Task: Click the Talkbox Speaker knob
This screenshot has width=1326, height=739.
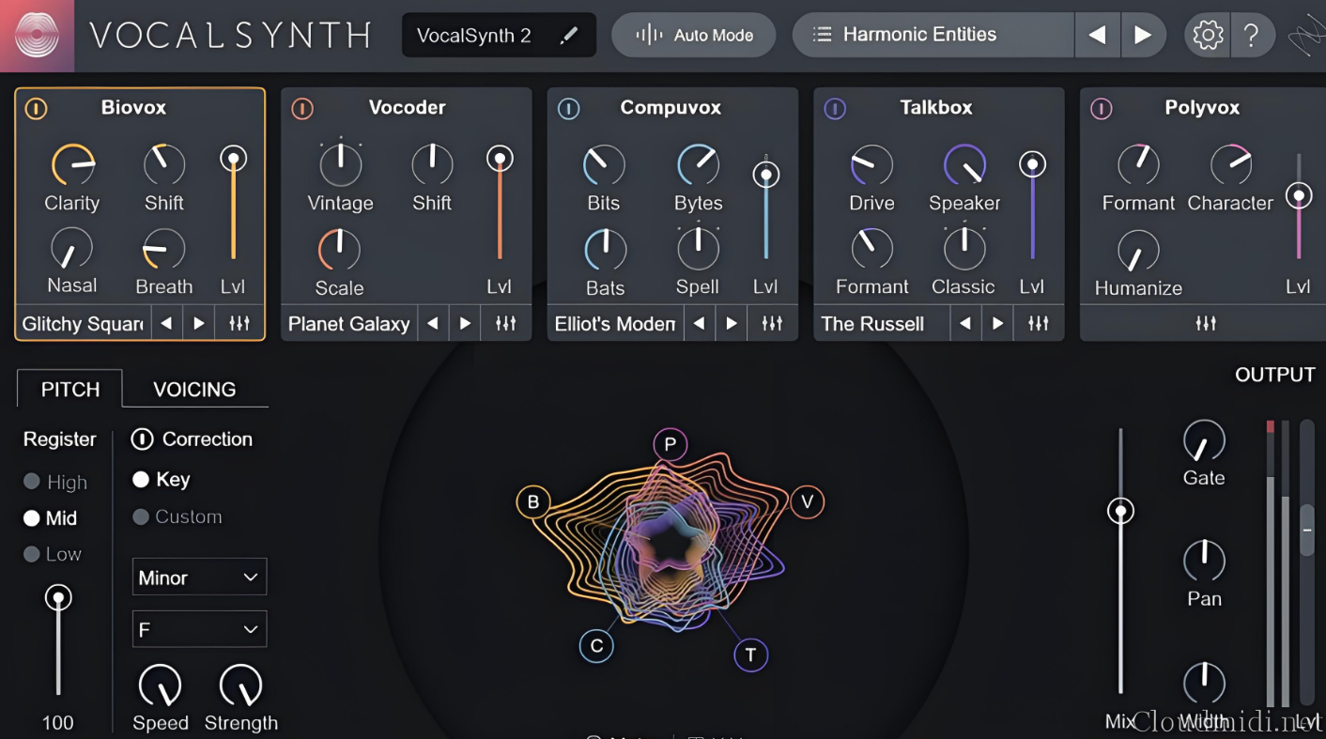Action: [964, 164]
